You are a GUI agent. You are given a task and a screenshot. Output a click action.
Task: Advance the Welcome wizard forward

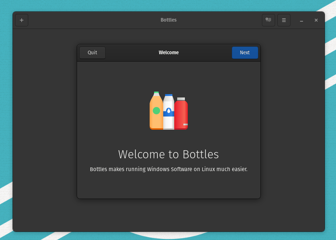[245, 52]
